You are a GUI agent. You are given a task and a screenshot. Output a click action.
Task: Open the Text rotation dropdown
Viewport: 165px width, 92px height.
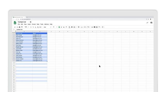[89, 27]
